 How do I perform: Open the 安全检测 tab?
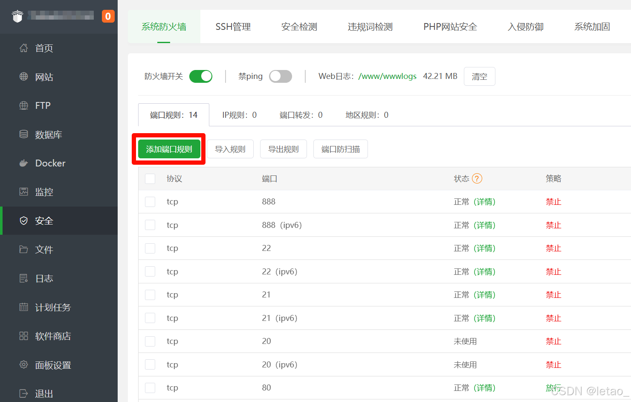(299, 26)
